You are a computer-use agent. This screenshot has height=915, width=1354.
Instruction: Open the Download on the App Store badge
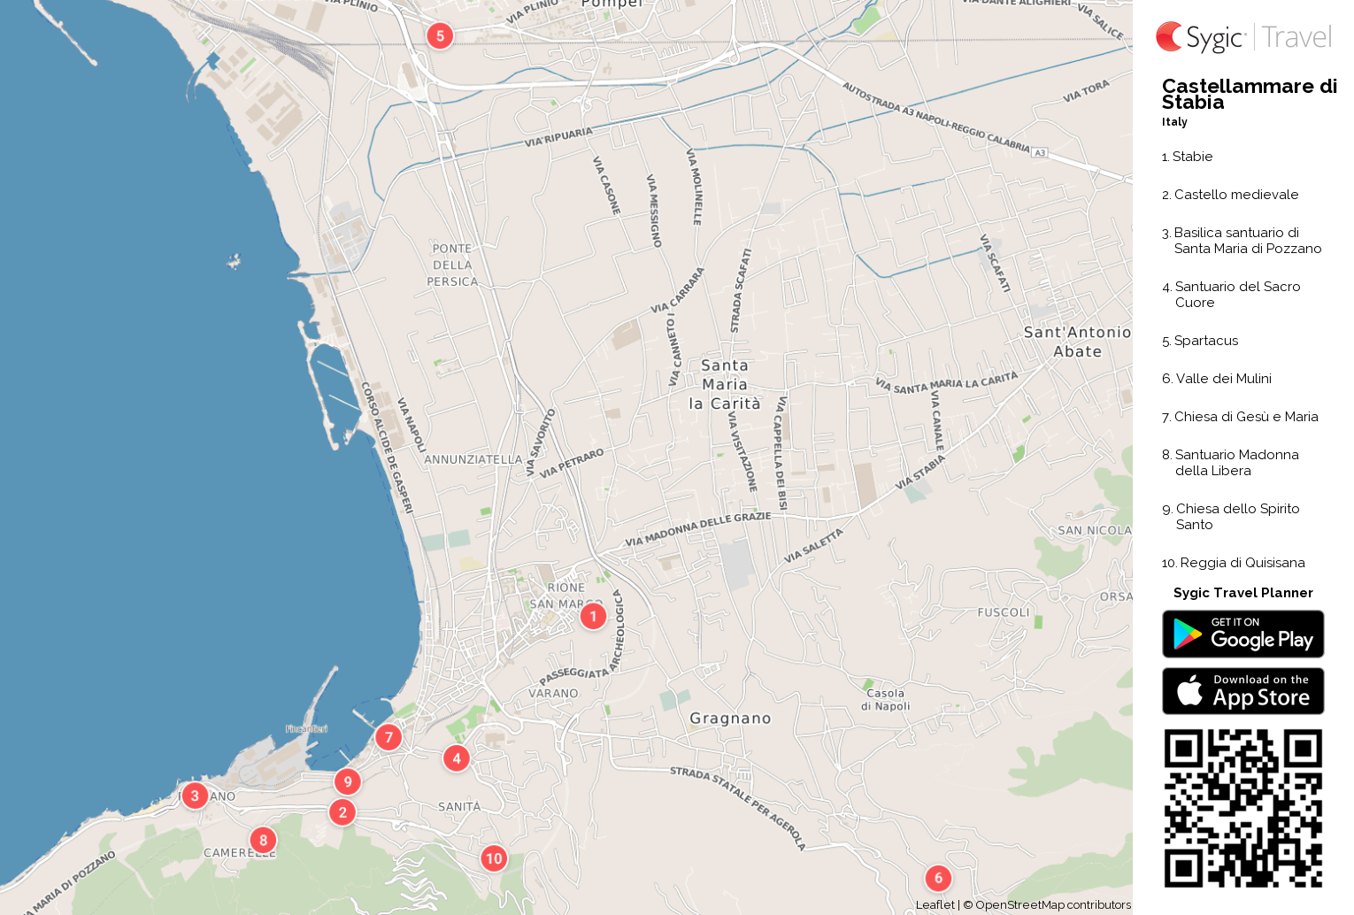(1243, 691)
